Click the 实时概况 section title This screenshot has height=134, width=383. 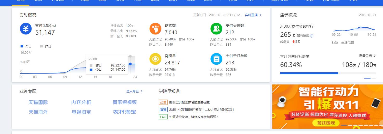[28, 15]
